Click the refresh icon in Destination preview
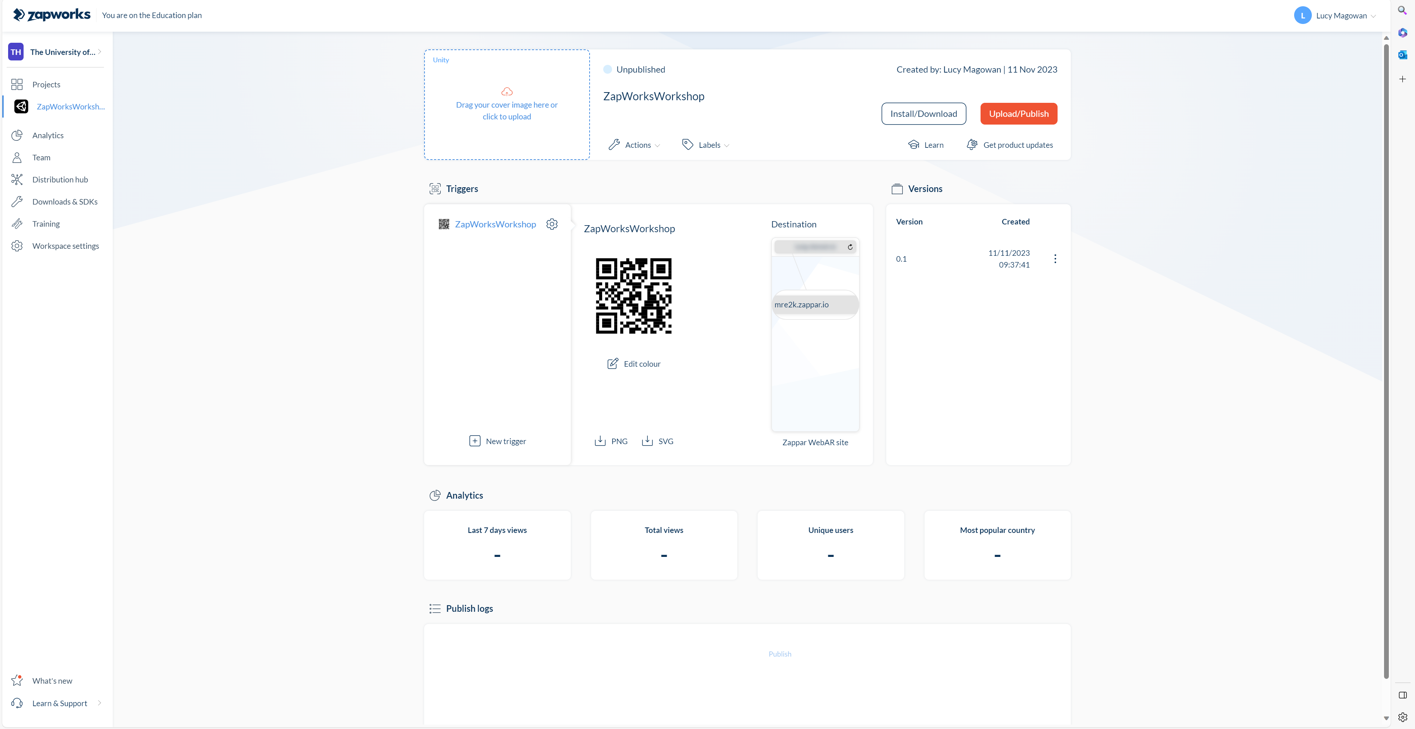Image resolution: width=1415 pixels, height=729 pixels. [x=850, y=247]
